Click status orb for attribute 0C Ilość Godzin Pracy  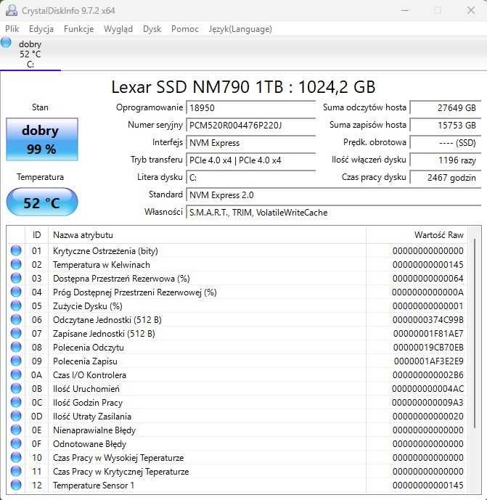pos(16,403)
